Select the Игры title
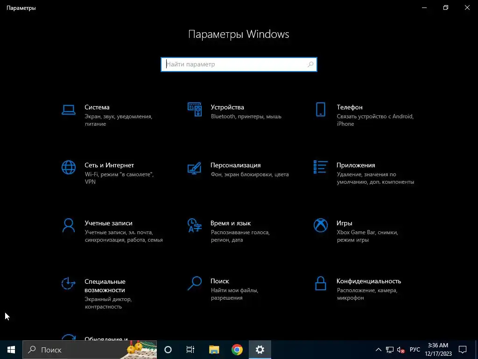The width and height of the screenshot is (478, 359). (x=344, y=223)
